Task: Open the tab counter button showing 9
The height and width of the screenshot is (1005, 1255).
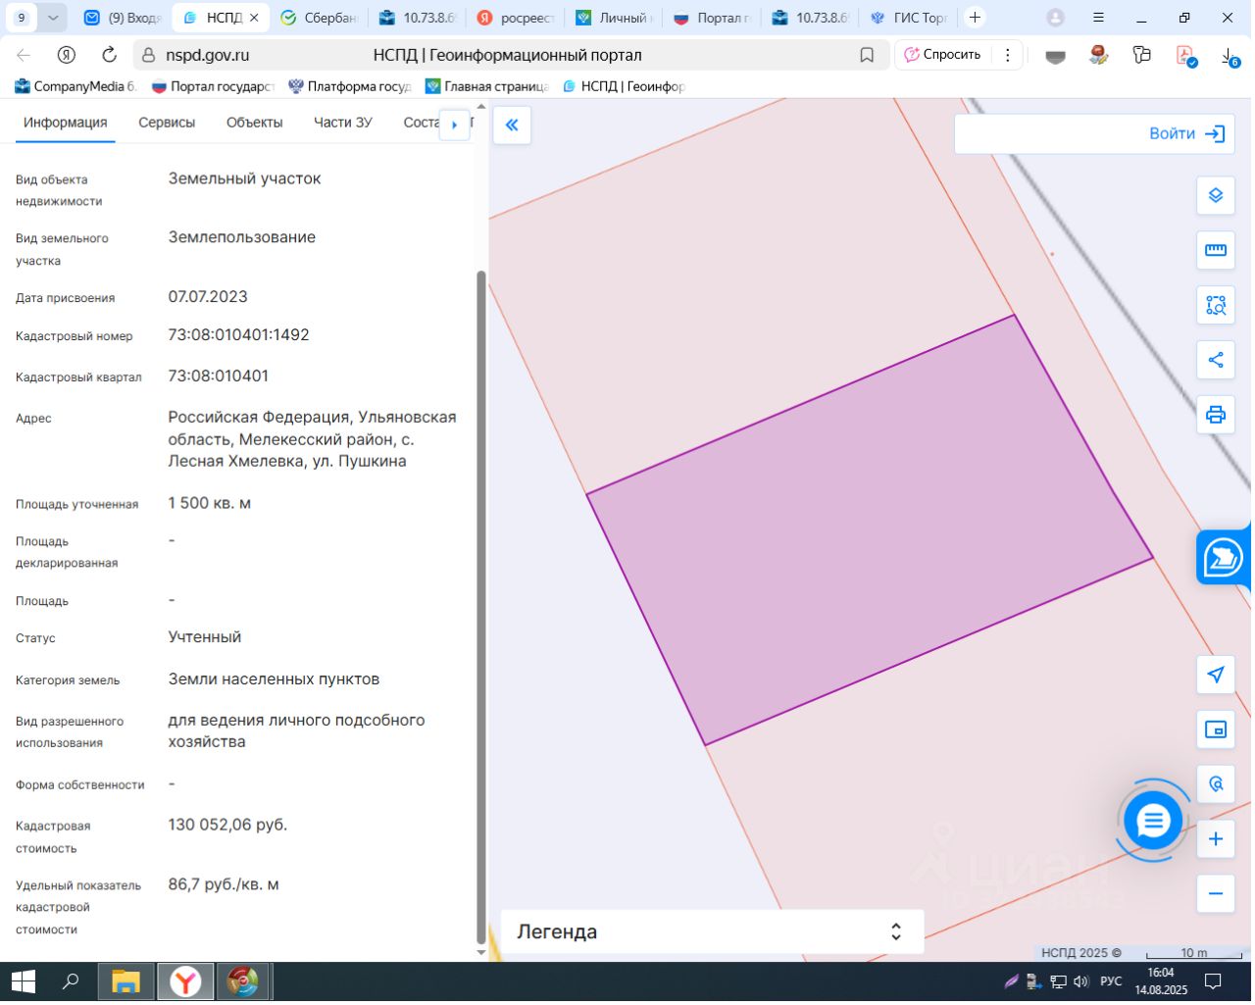Action: tap(22, 18)
